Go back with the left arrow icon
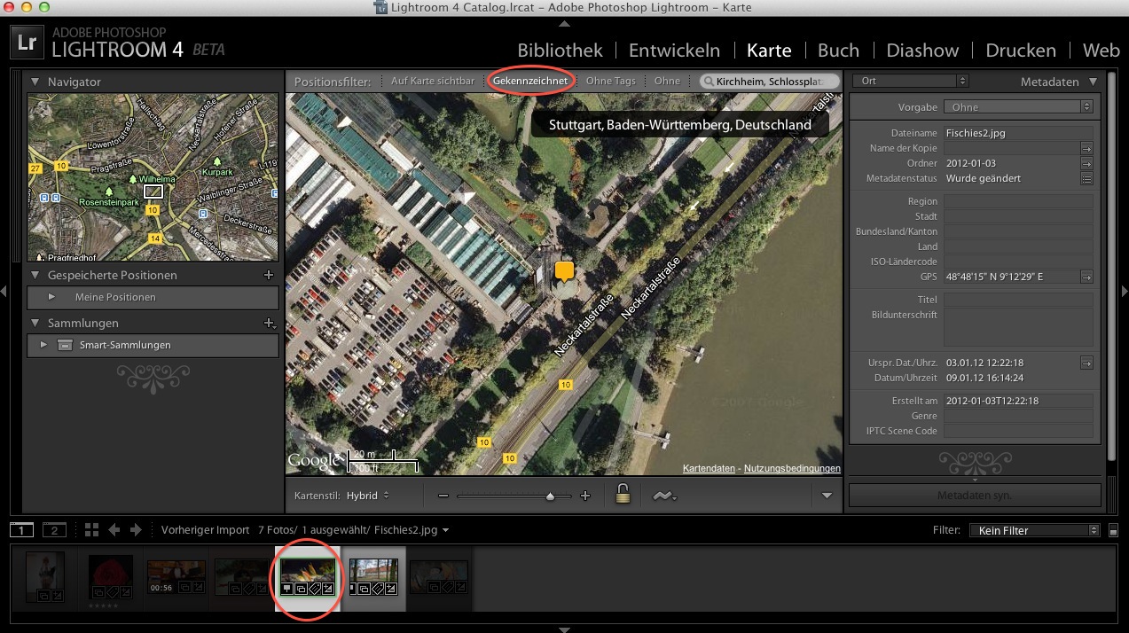This screenshot has height=633, width=1129. [x=114, y=530]
